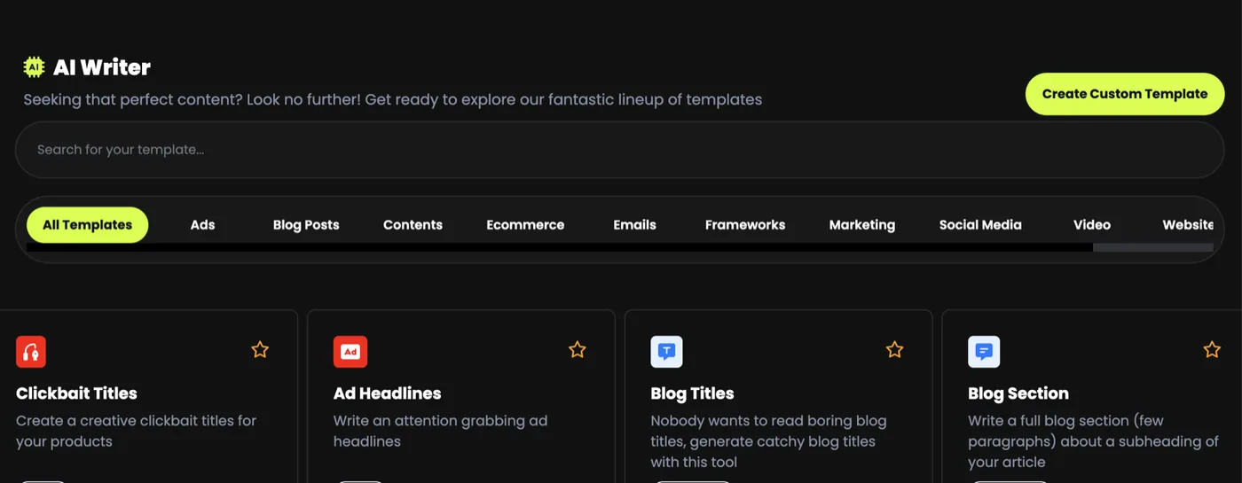Click the 'Seeking that perfect content' subtitle

coord(393,99)
